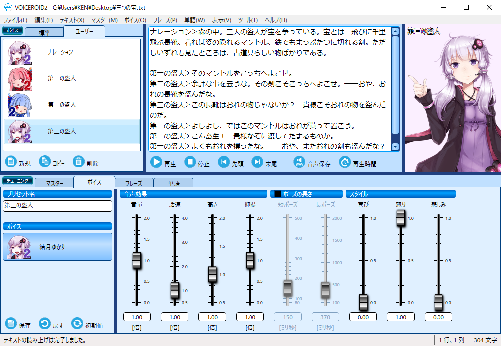The image size is (501, 346).
Task: Click the 音量 value box
Action: point(137,317)
